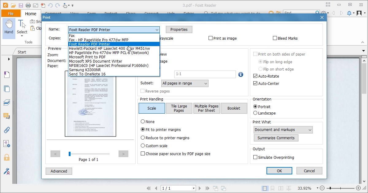This screenshot has width=368, height=193.
Task: Click the Save disk icon in quick access toolbar
Action: [21, 5]
